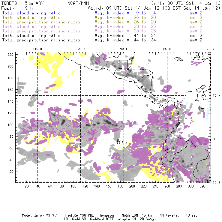Select the 'Thompson' microphysics text
Image resolution: width=222 pixels, height=222 pixels.
pyautogui.click(x=106, y=215)
